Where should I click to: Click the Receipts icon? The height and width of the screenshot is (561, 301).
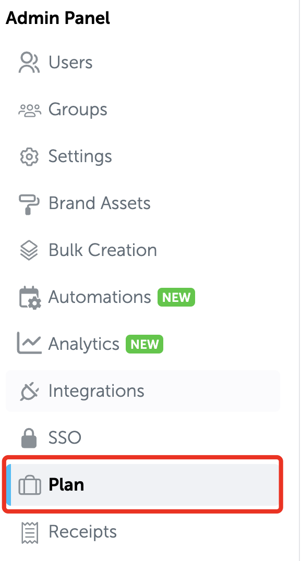point(30,532)
